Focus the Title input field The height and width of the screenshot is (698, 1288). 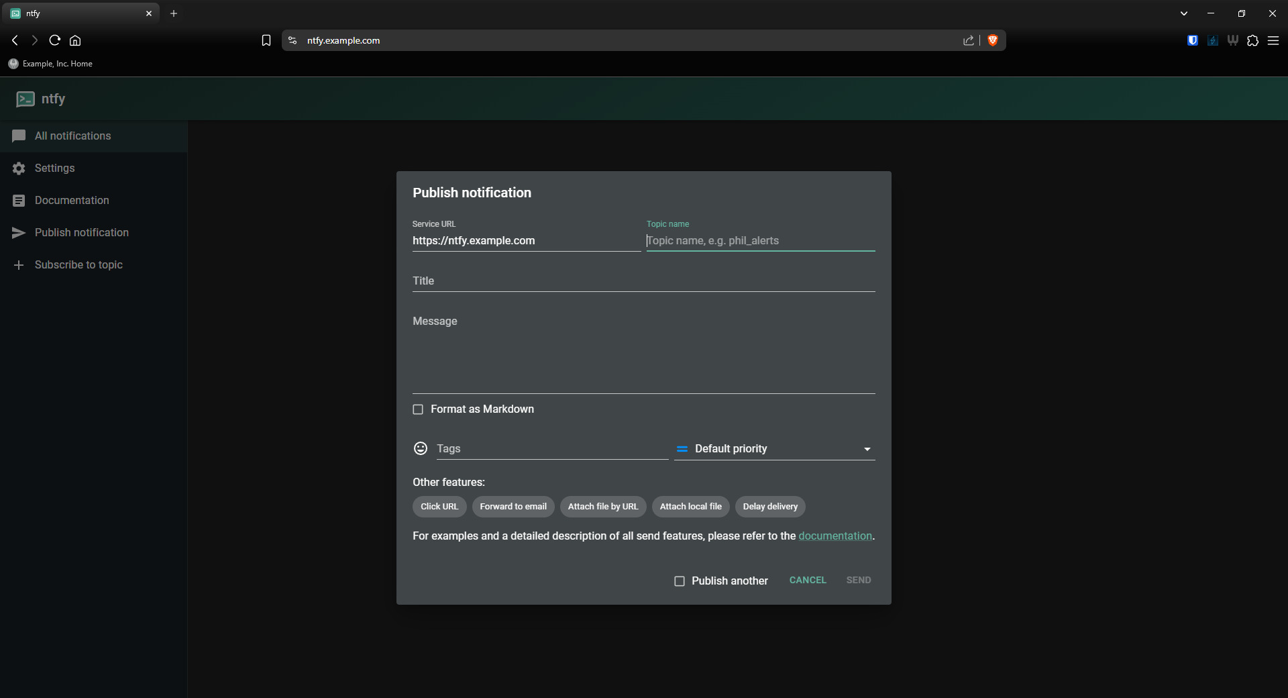[x=643, y=281]
